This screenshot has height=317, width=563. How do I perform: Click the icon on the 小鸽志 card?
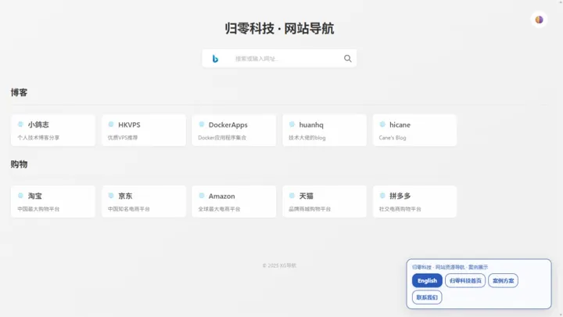(x=20, y=124)
